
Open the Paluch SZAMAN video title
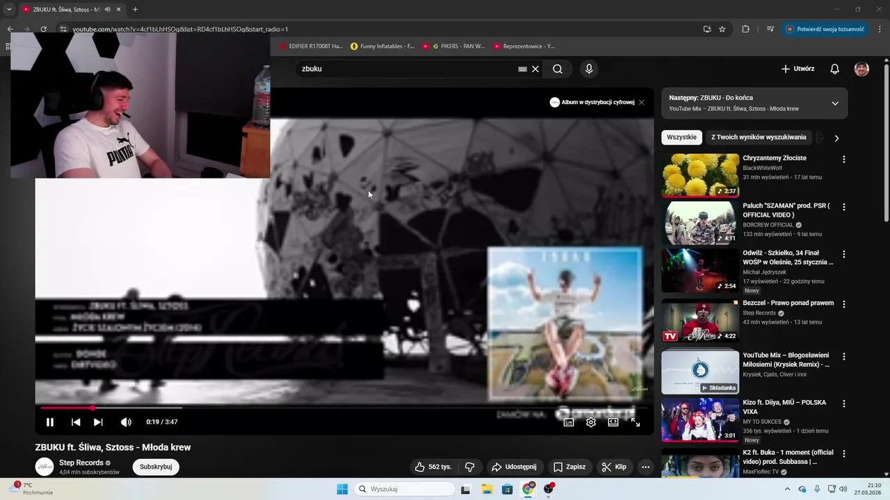click(786, 210)
